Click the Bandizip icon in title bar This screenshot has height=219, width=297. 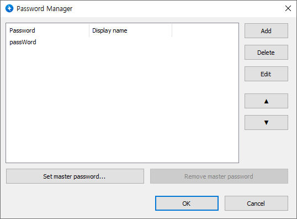pyautogui.click(x=9, y=8)
